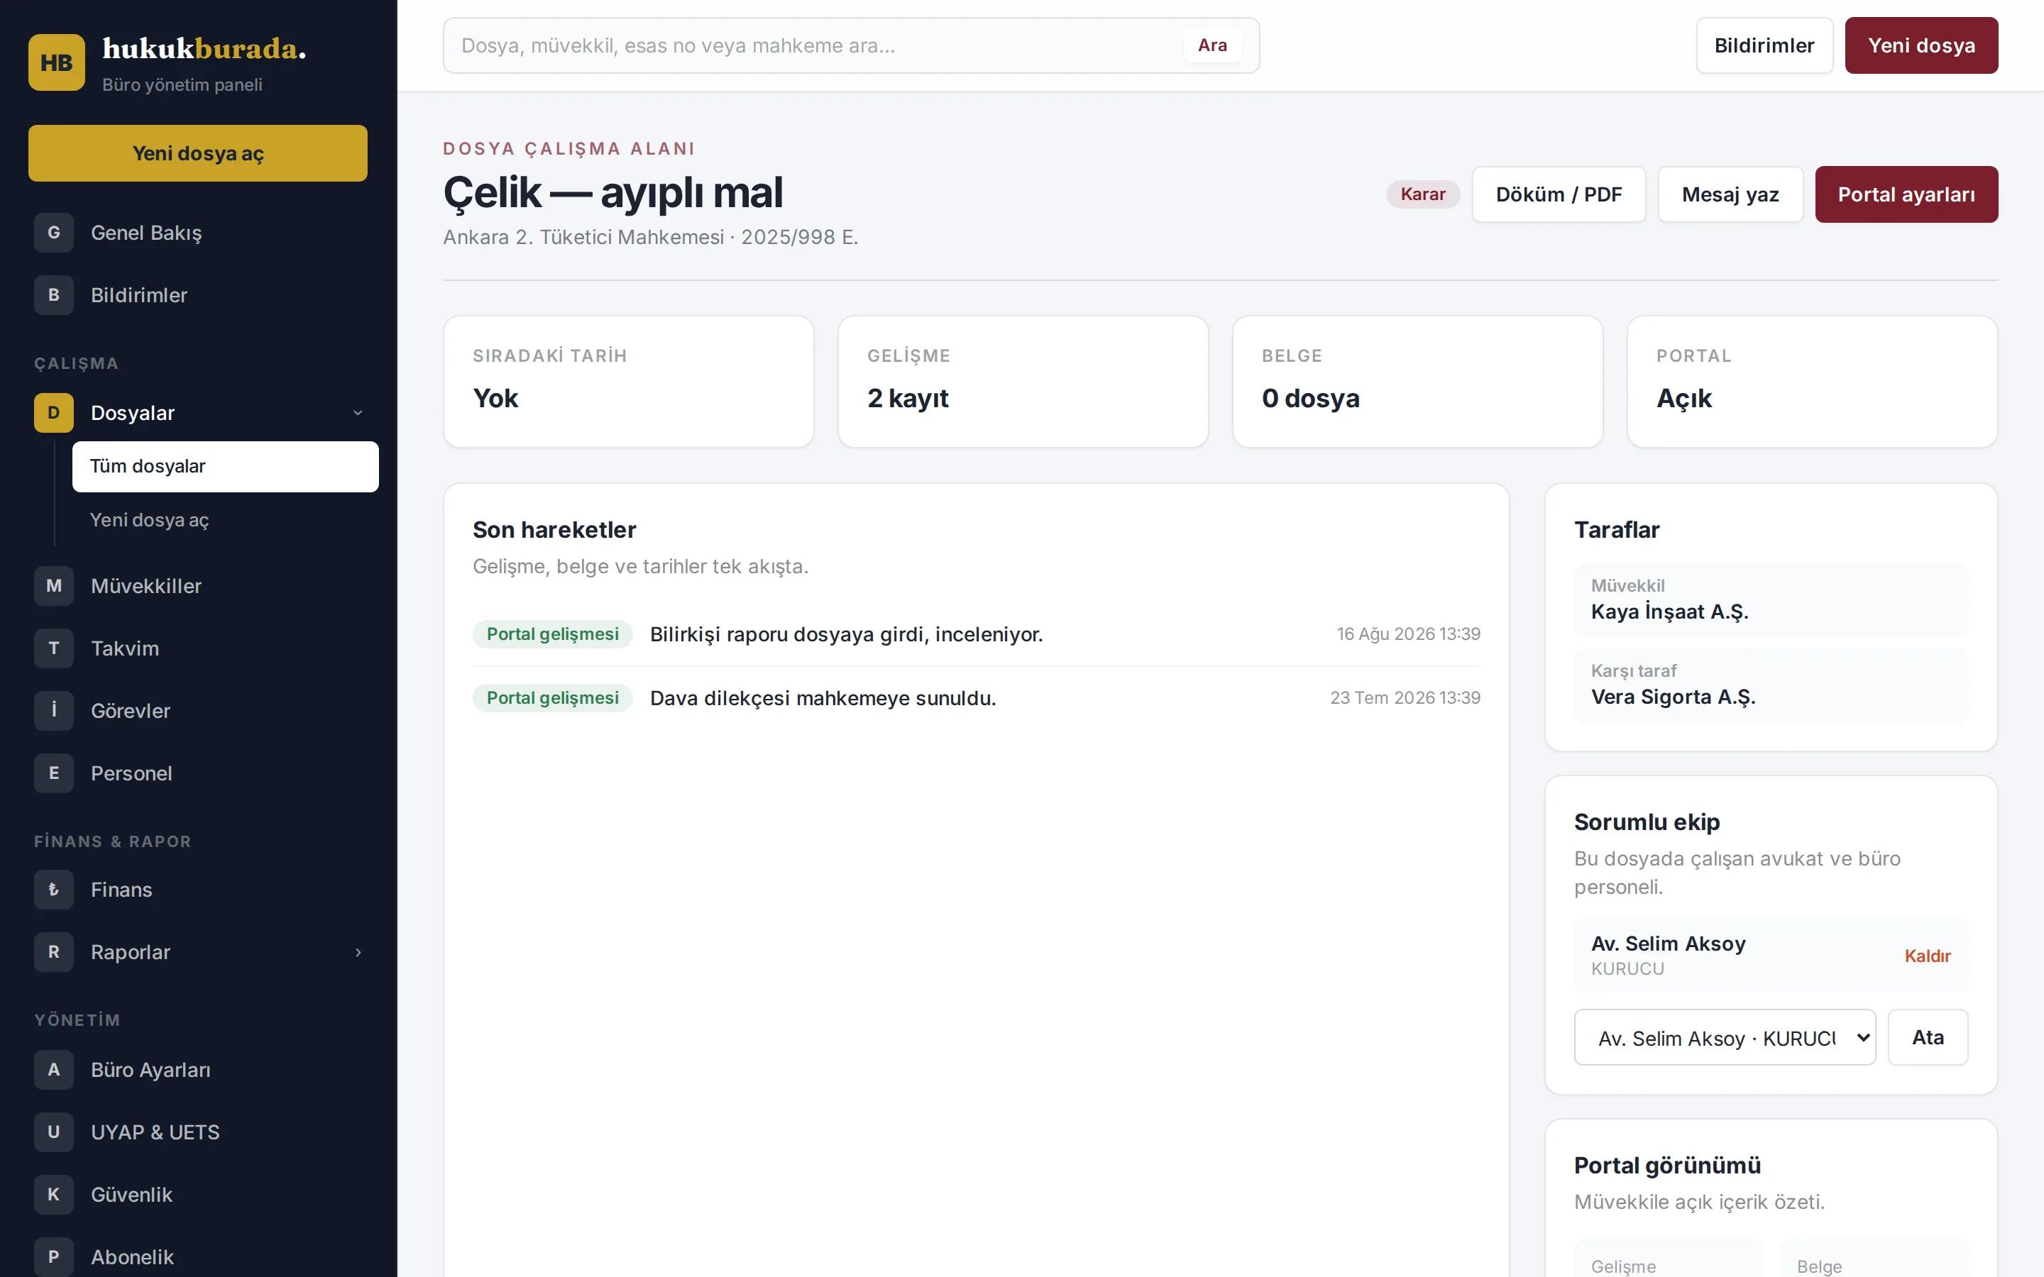Click the 'Son hareketler' heading
Screen dimensions: 2044x1277
click(x=554, y=531)
